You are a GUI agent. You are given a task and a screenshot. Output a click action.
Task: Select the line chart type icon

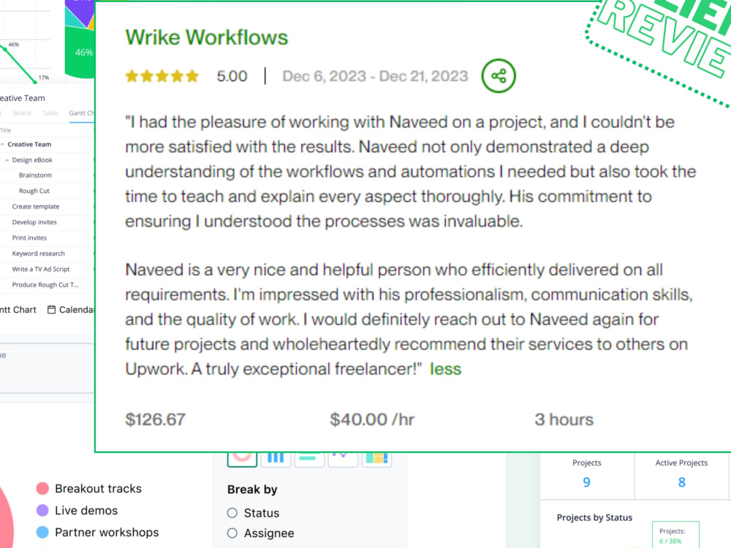click(343, 457)
